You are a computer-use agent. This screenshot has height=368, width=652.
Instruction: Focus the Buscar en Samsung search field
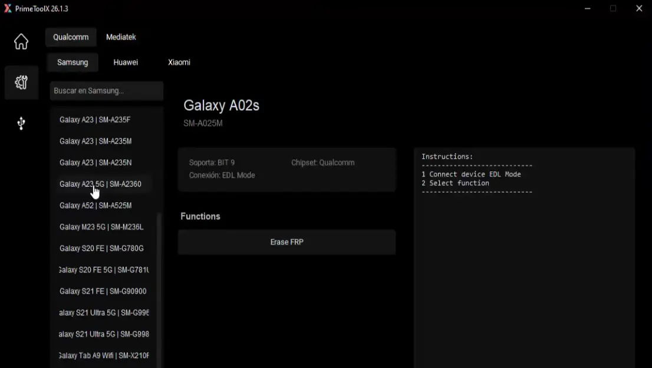106,91
